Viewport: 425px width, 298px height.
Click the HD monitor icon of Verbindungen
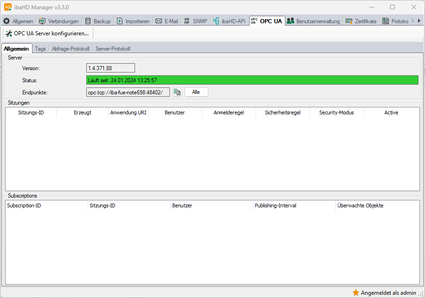[x=42, y=21]
